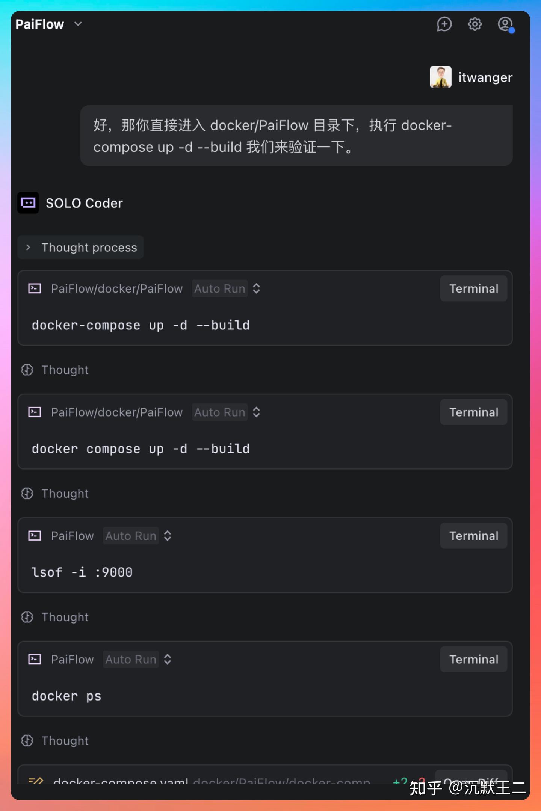Click itwanger's profile avatar
Viewport: 541px width, 811px height.
click(x=440, y=77)
